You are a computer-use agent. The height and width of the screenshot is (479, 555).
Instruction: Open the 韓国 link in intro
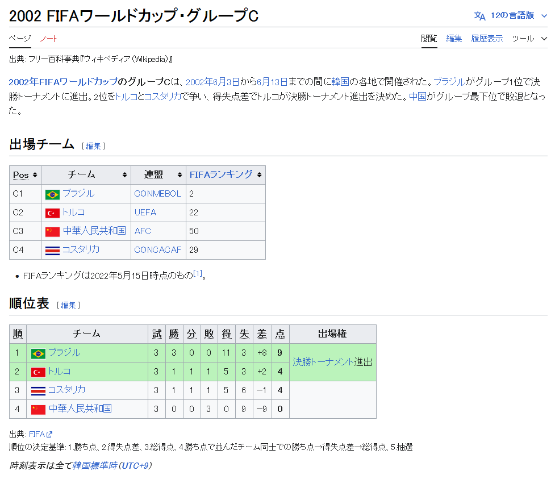pos(340,82)
